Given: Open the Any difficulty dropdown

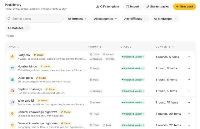Looking at the screenshot, I should tap(135, 19).
